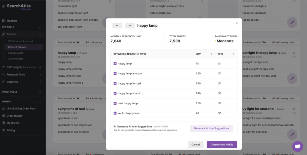Click the 7K MSV cell
307x155 pixels.
198,64
